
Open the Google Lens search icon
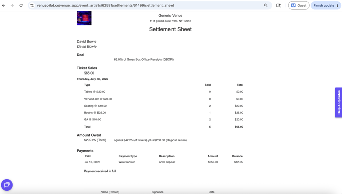278,5
